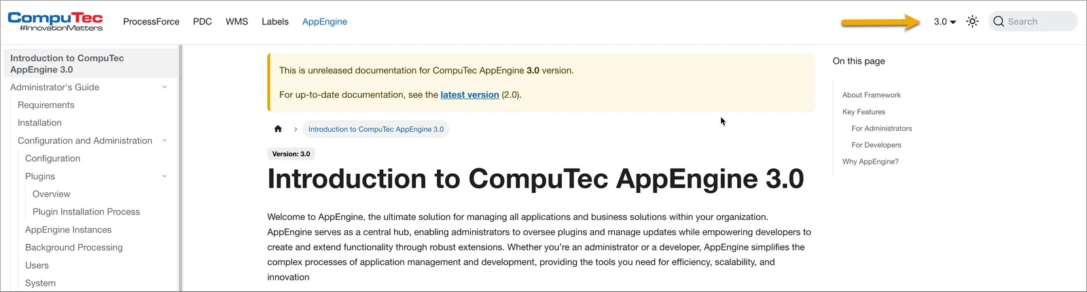Click the Version: 3.0 badge
The height and width of the screenshot is (292, 1087).
(x=291, y=154)
